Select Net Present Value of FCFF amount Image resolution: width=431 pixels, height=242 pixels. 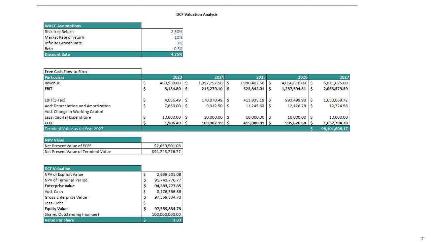tap(167, 146)
